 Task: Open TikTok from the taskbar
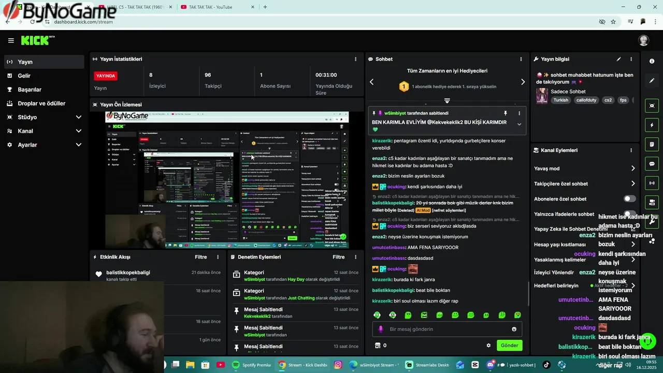click(546, 365)
